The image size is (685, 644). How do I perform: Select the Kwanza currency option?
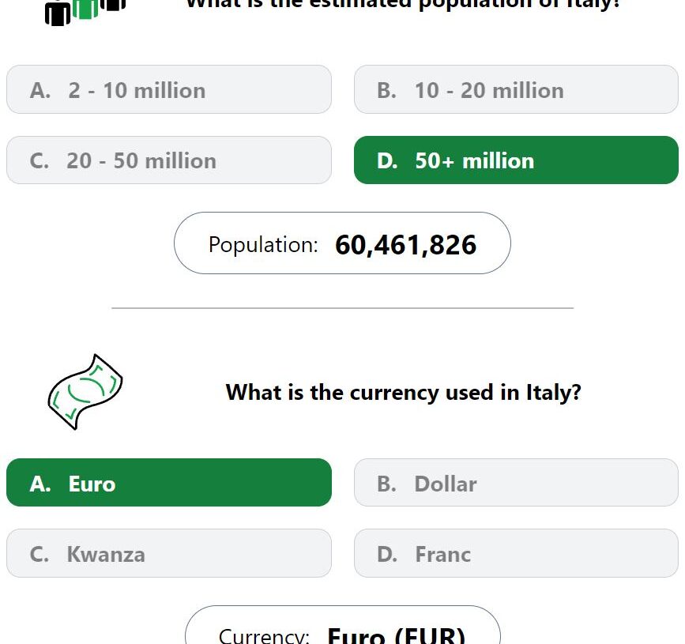click(x=169, y=554)
